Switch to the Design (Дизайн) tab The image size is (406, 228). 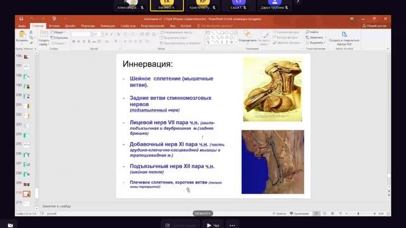tap(70, 26)
